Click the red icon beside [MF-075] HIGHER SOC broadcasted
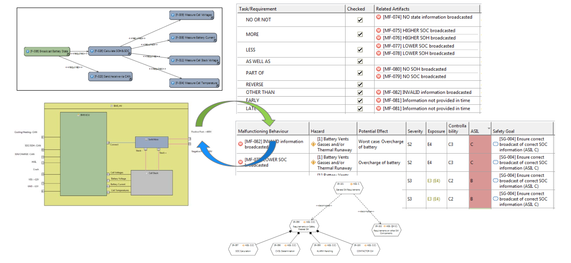The width and height of the screenshot is (571, 263). coord(378,31)
